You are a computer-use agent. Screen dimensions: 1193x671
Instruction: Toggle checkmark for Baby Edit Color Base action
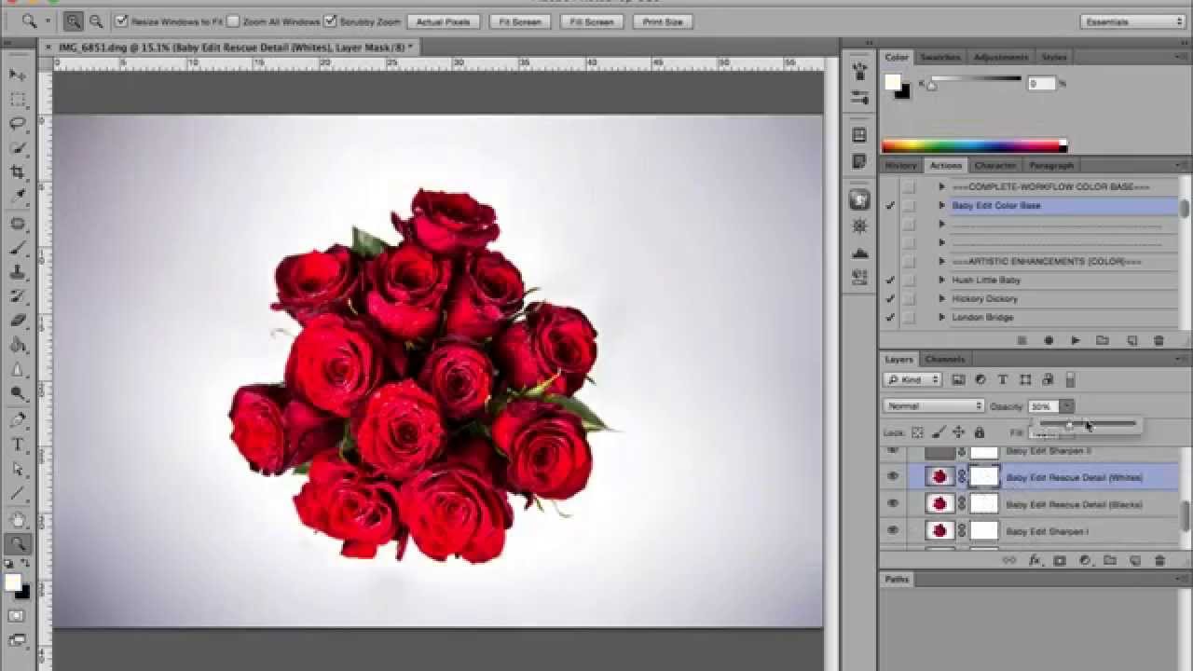(890, 205)
